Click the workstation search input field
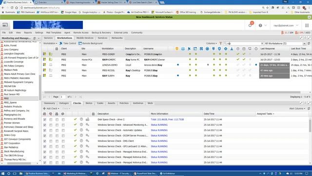Screen dimensions: 312x176 (244, 44)
